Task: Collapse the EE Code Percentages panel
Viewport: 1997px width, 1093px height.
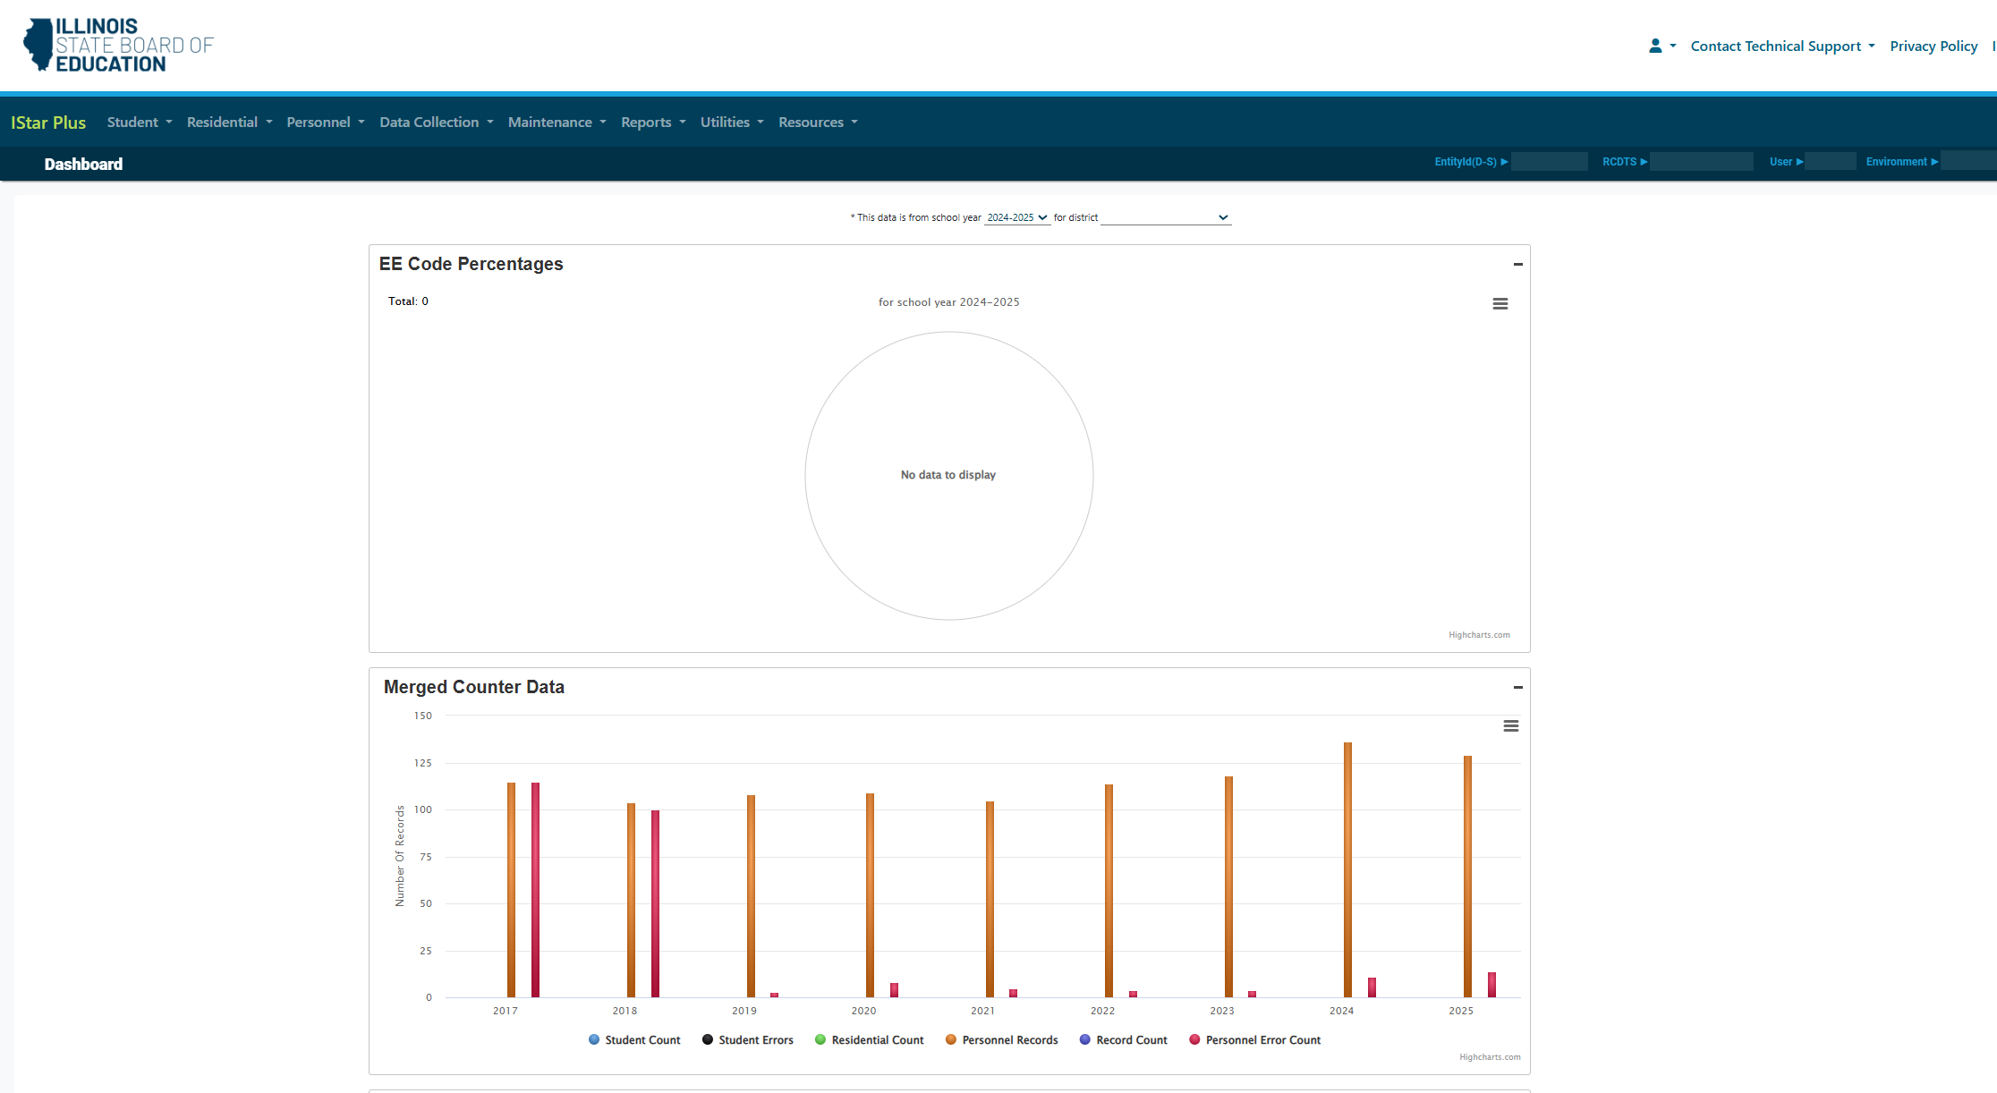Action: 1518,264
